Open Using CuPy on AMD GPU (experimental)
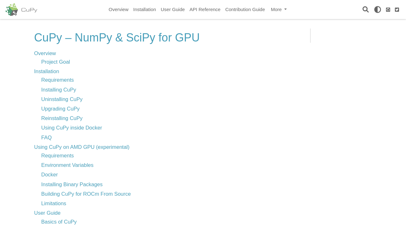 (x=82, y=147)
